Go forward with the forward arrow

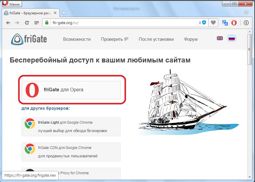(17, 23)
